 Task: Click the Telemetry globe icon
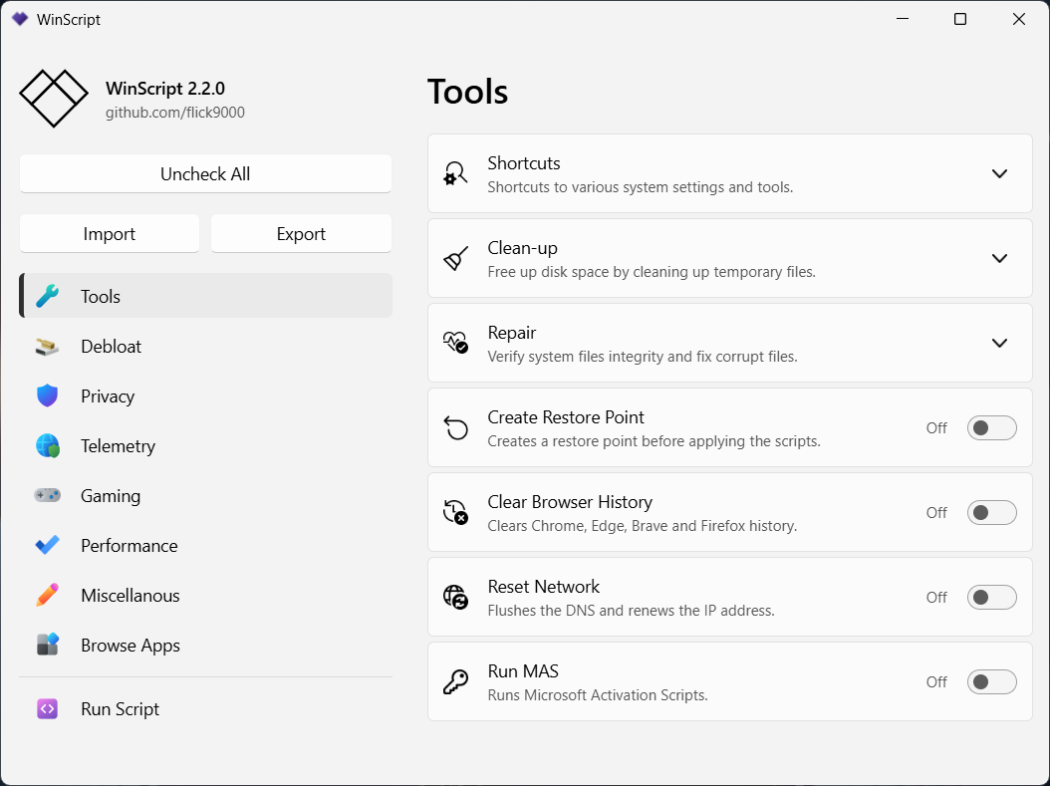tap(47, 446)
